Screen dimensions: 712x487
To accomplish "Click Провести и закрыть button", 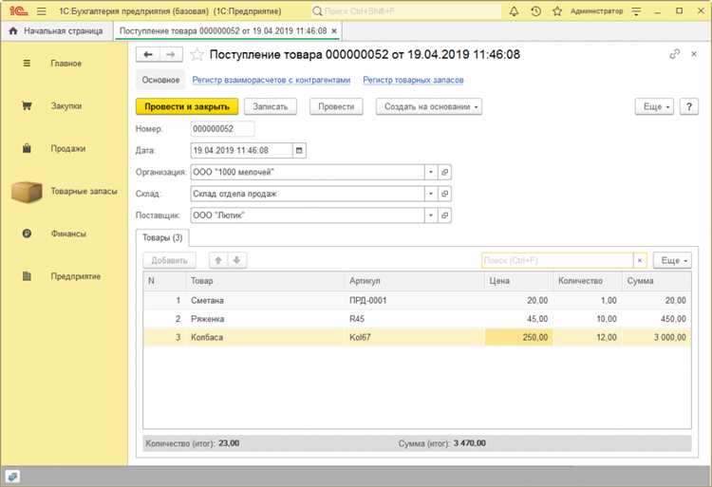I will (x=187, y=106).
